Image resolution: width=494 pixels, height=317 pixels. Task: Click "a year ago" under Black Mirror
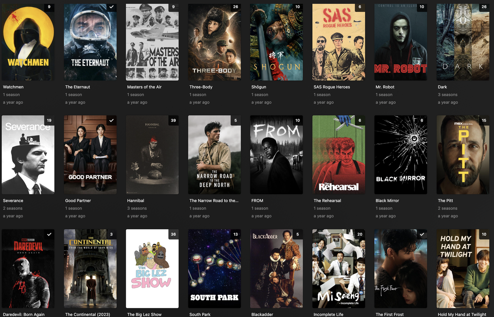click(386, 216)
